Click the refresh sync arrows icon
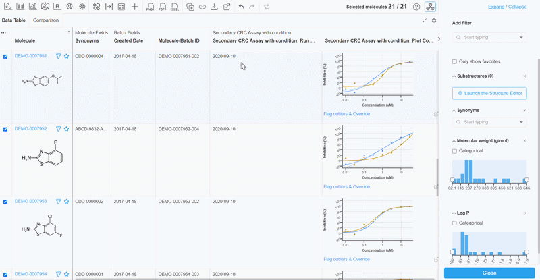This screenshot has height=280, width=540. [267, 7]
